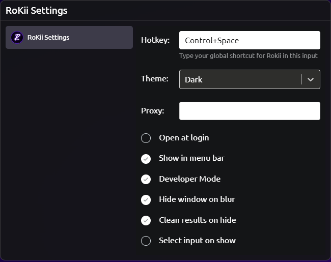Click the 'Hotkey:' field label
This screenshot has height=262, width=331.
[x=155, y=40]
